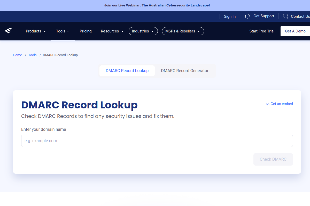This screenshot has width=310, height=206.
Task: Click Sign In in the top bar
Action: click(x=230, y=16)
